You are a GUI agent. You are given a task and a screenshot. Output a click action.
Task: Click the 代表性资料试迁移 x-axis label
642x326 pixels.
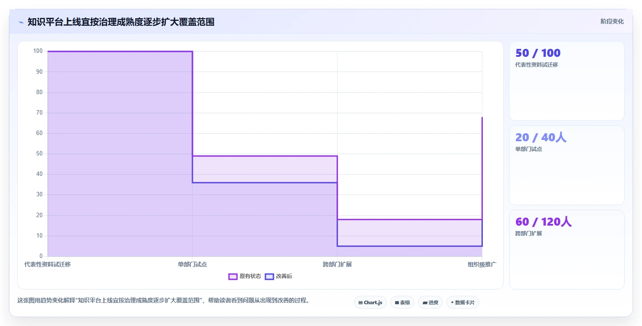[x=48, y=264]
